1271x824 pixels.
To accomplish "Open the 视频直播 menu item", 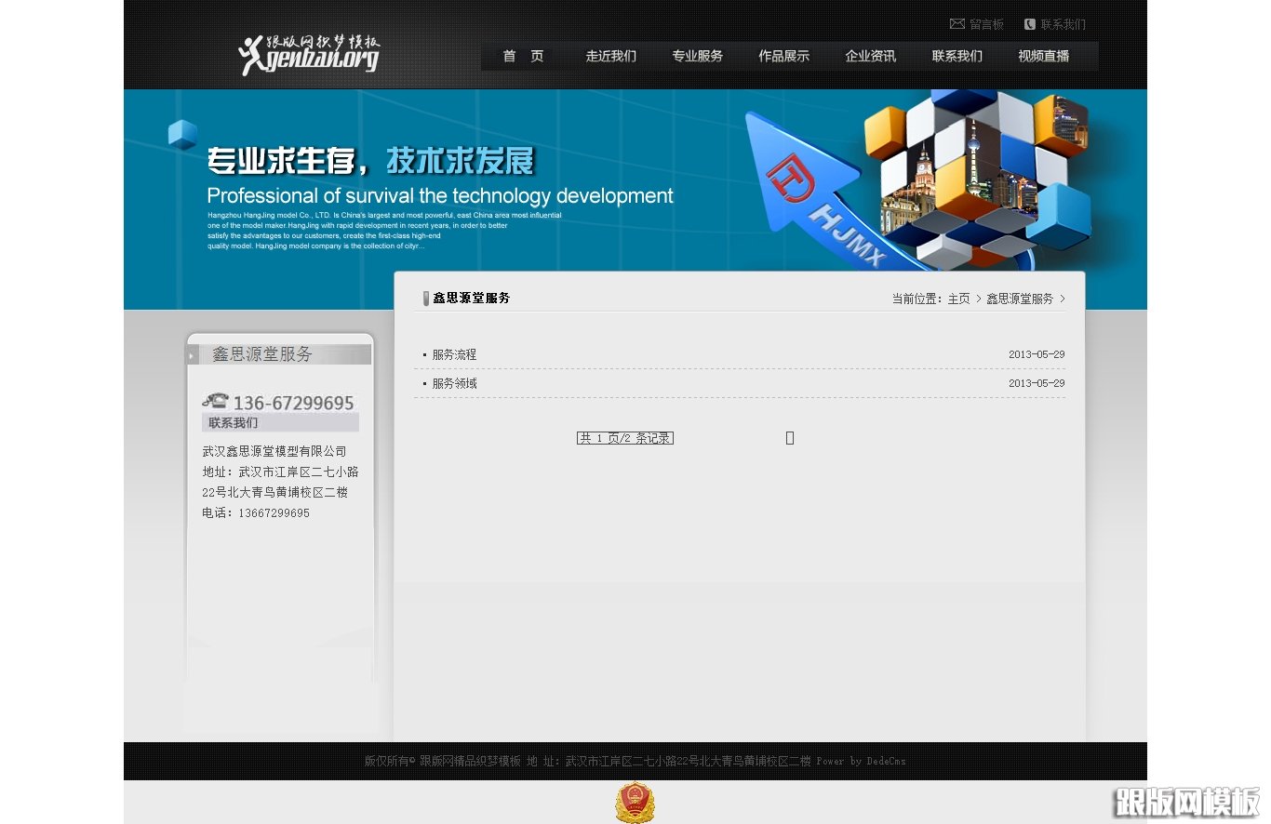I will pyautogui.click(x=1043, y=56).
